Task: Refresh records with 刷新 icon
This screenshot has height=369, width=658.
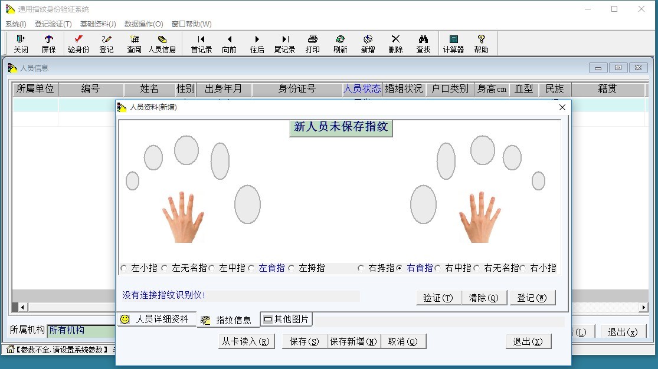Action: (340, 44)
